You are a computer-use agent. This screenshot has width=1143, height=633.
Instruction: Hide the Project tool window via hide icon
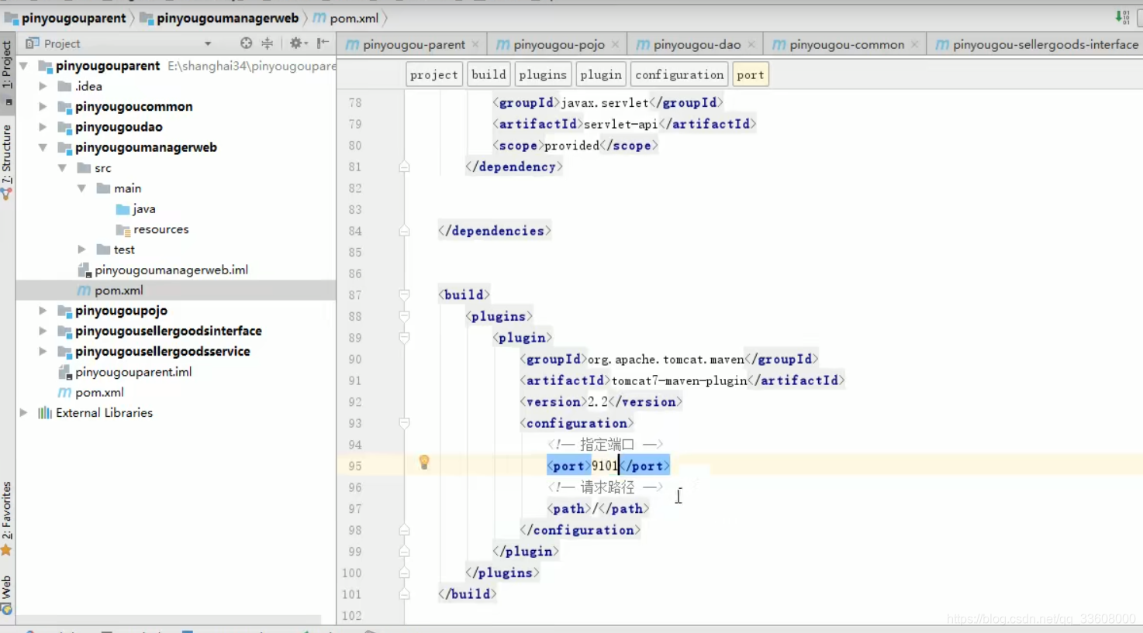pyautogui.click(x=323, y=43)
